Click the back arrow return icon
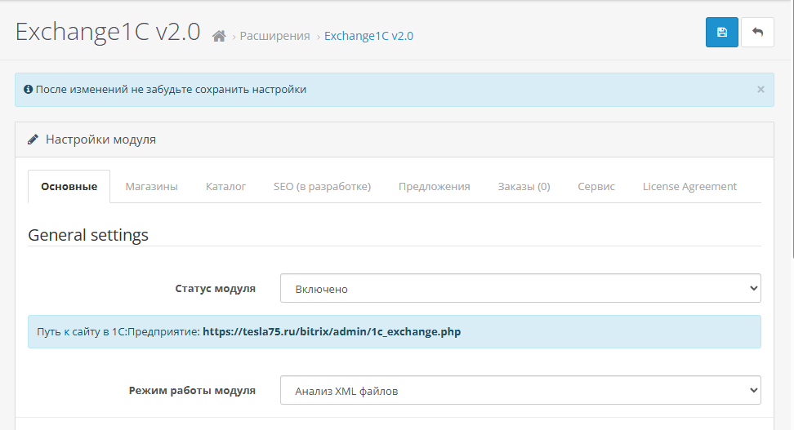Screen dimensions: 794x430 (x=757, y=32)
